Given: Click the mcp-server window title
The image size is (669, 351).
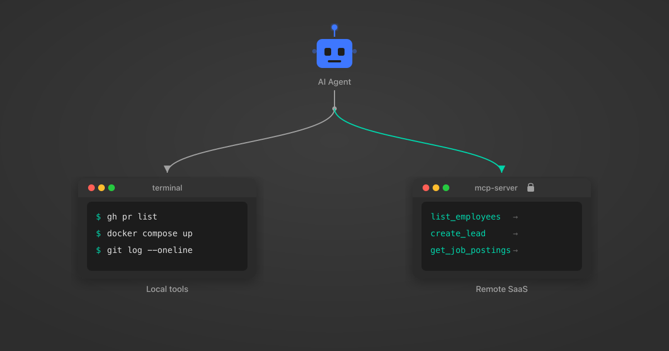Looking at the screenshot, I should tap(496, 188).
